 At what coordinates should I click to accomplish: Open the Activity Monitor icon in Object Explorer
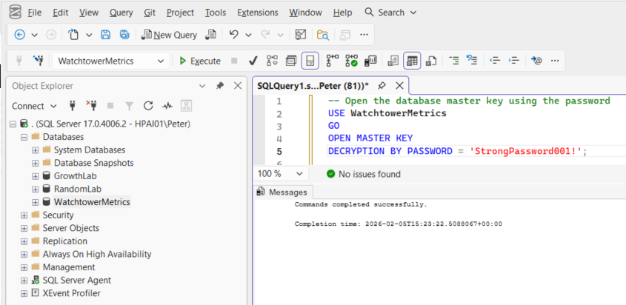click(x=167, y=106)
